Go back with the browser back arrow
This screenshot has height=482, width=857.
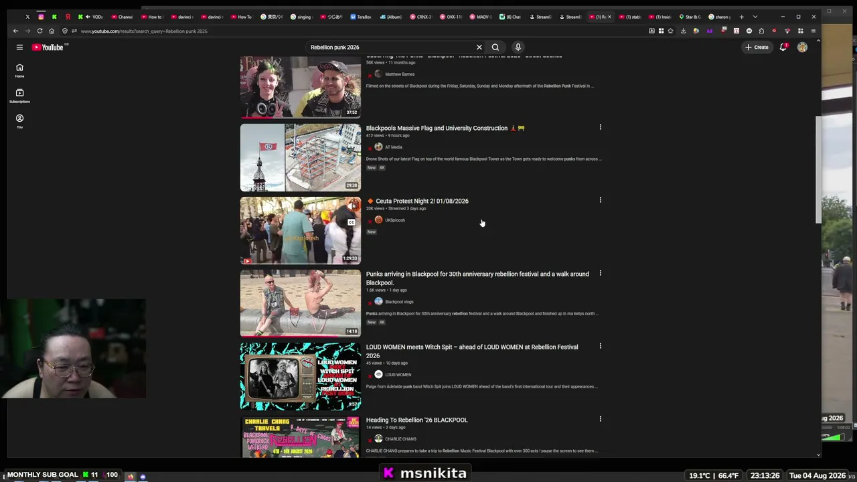(x=15, y=31)
